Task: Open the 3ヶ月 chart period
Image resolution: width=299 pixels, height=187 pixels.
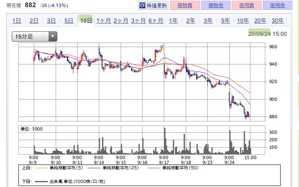Action: pyautogui.click(x=138, y=21)
